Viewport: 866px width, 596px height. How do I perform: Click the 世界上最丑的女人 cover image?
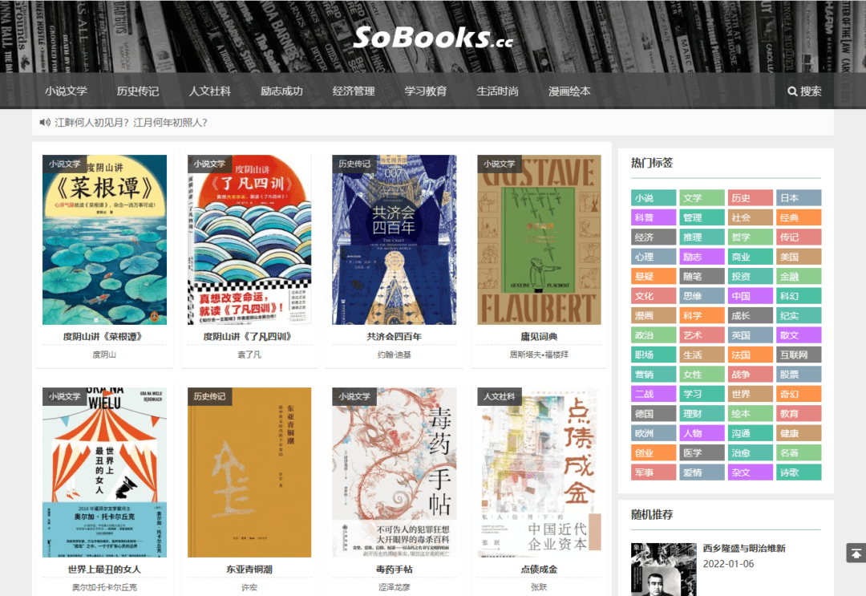pos(104,472)
